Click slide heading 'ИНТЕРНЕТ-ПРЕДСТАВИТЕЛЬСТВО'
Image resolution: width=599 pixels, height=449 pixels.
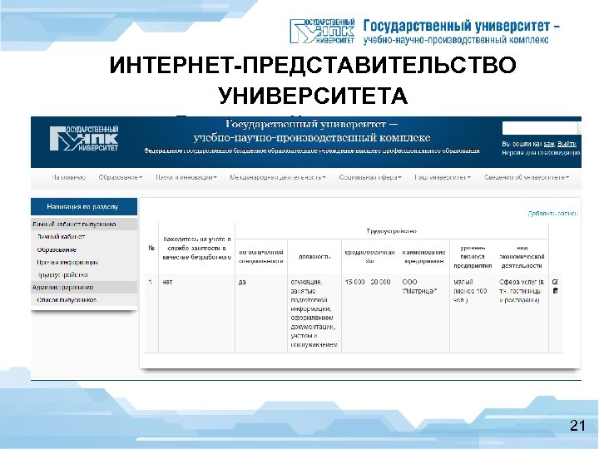point(313,66)
